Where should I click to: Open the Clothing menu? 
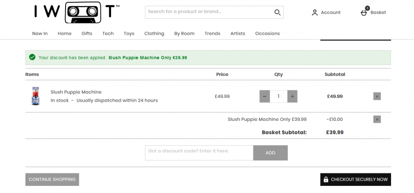[154, 33]
